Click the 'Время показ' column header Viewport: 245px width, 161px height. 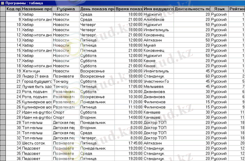coord(129,9)
